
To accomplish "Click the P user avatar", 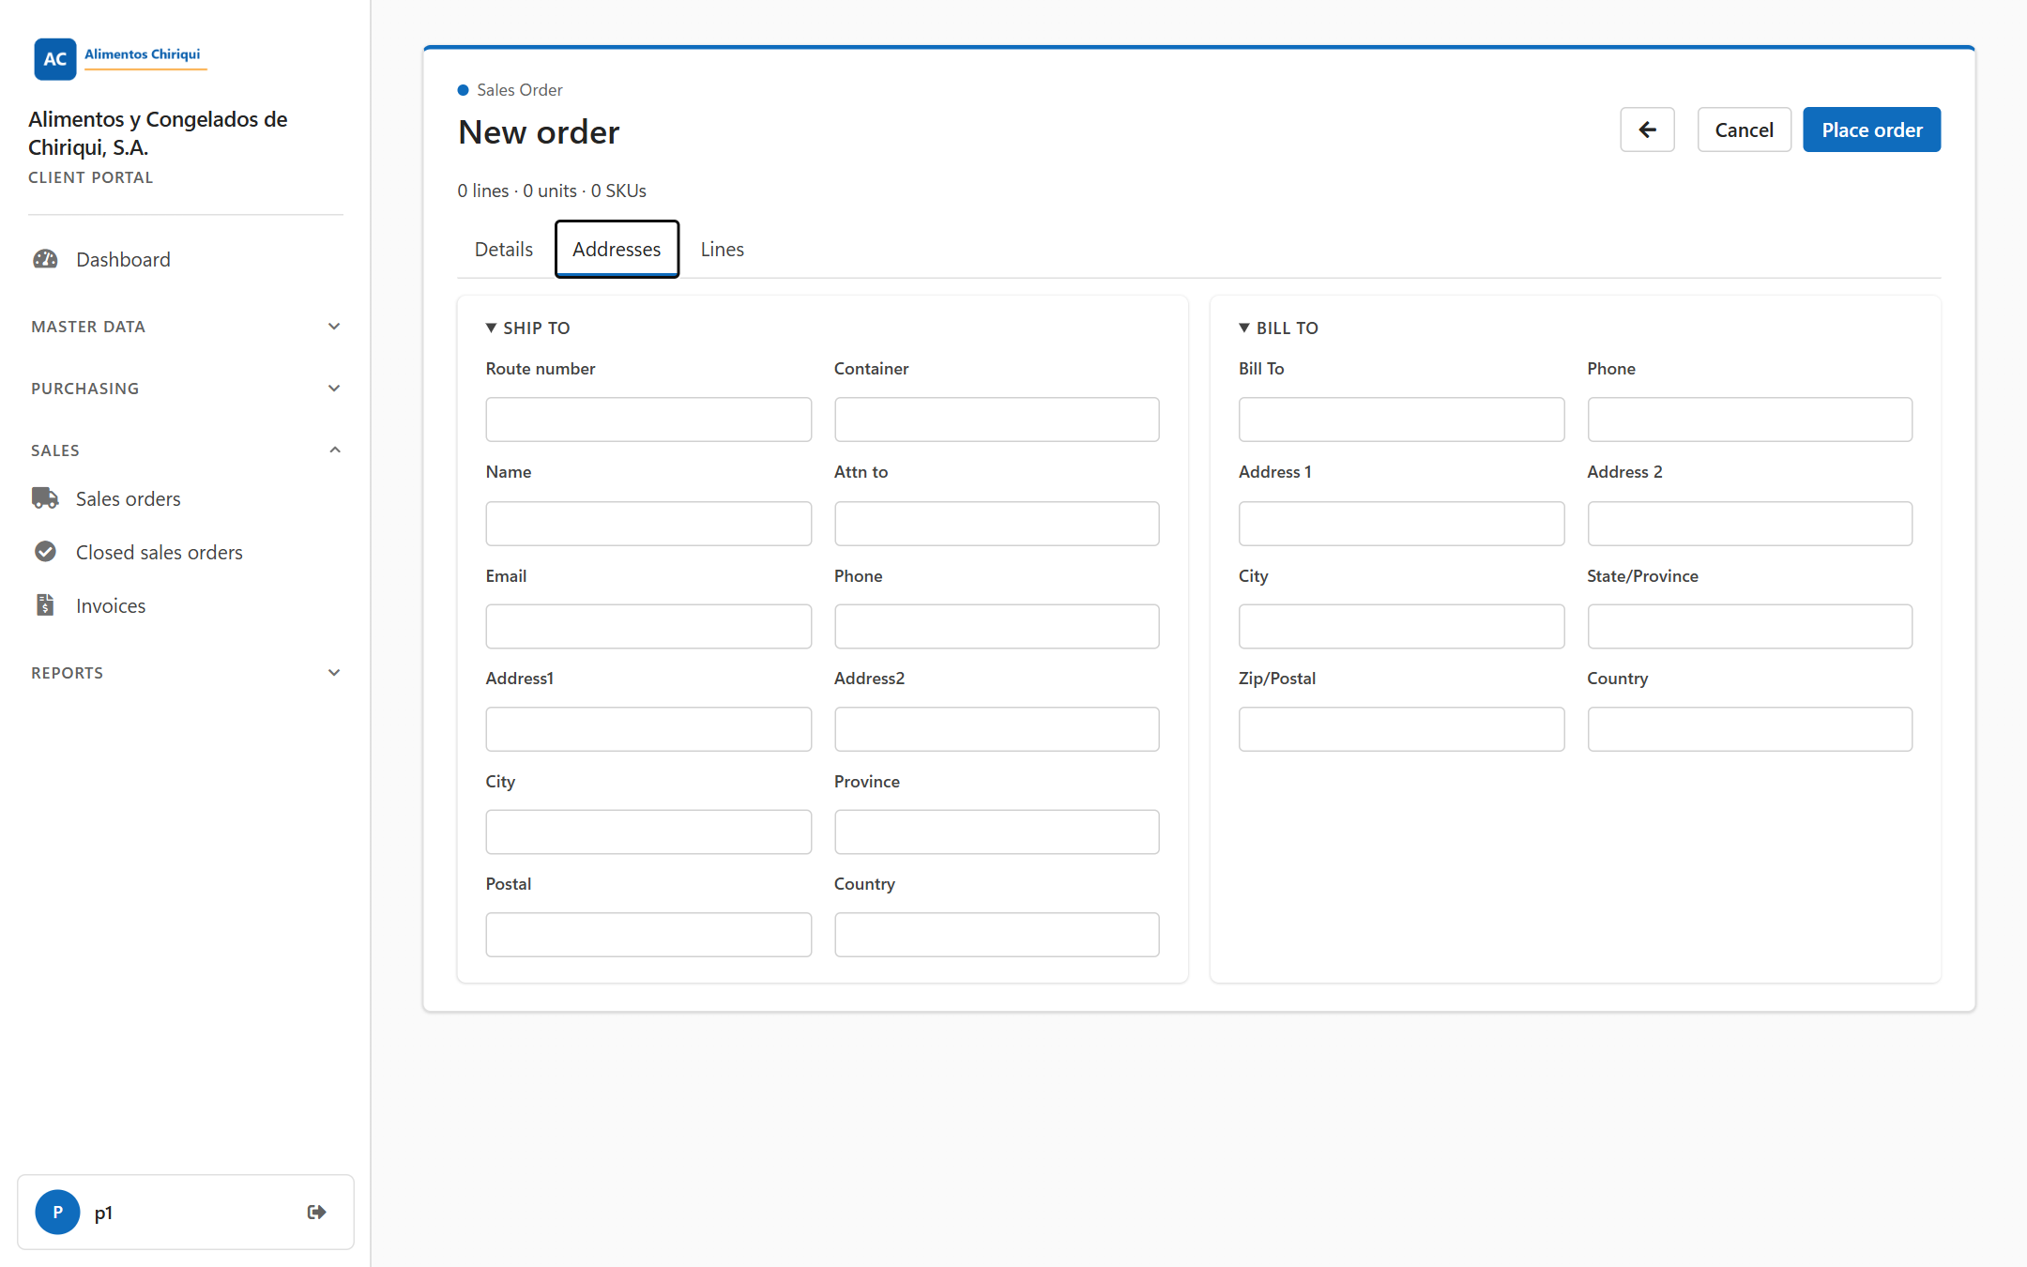I will tap(57, 1212).
